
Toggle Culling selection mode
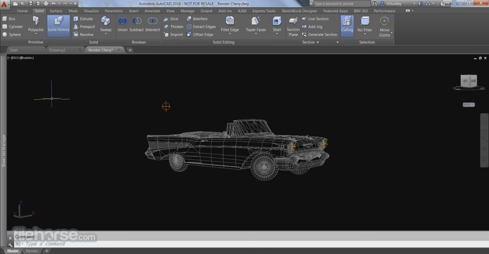pos(347,26)
